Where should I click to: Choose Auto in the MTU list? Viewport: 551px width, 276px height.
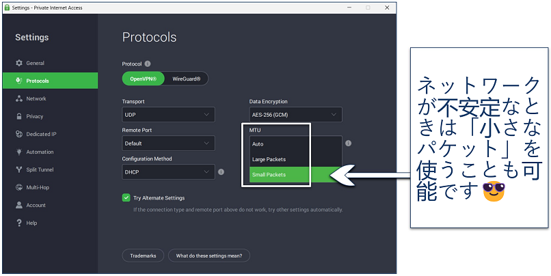coord(295,144)
